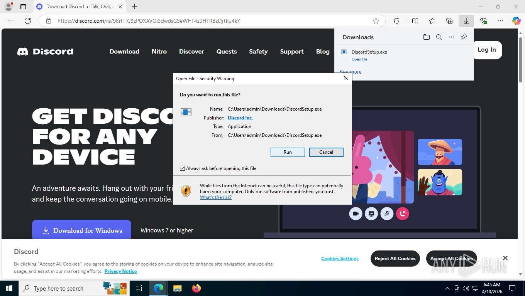Open the notification center icon
The height and width of the screenshot is (296, 525).
click(x=512, y=288)
